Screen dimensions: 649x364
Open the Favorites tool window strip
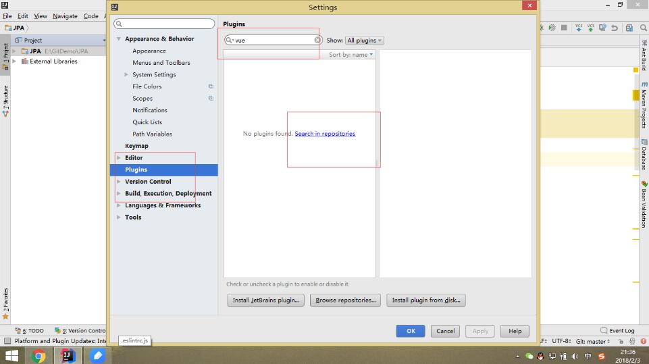5,303
